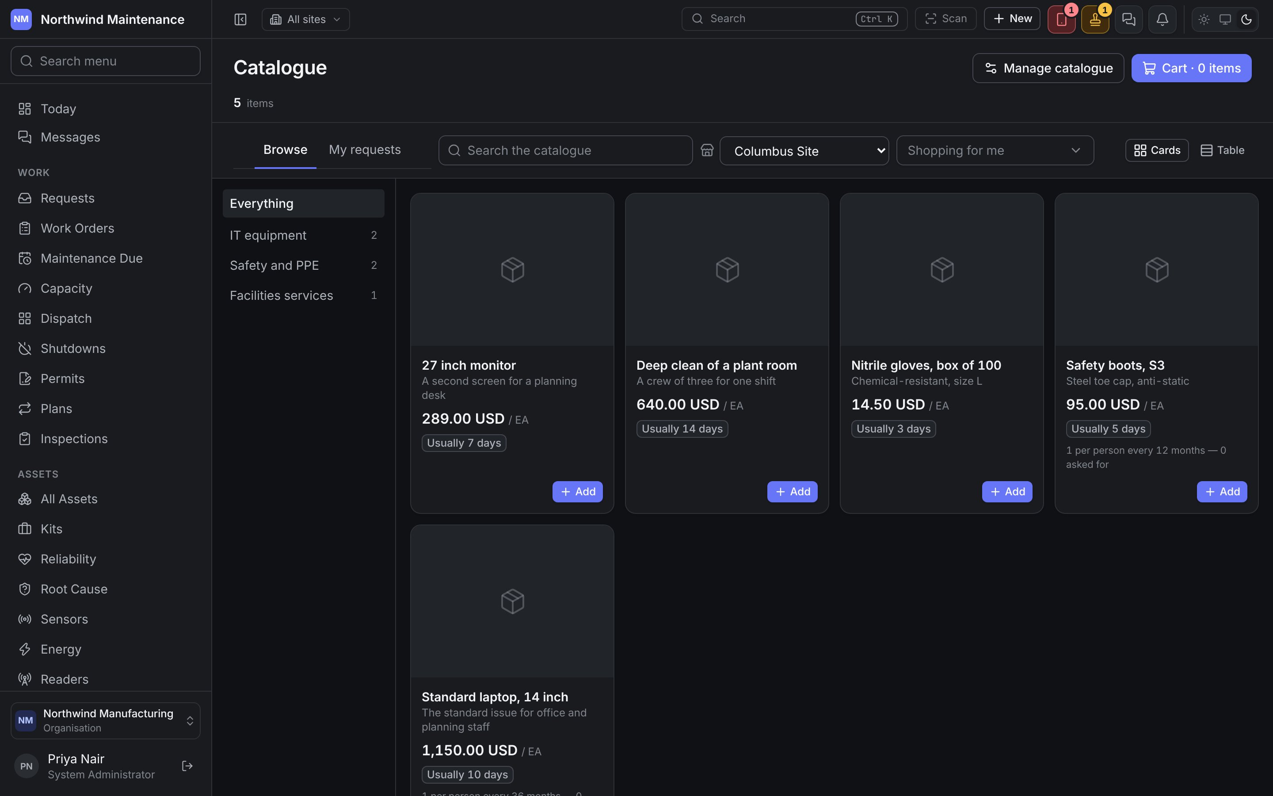Click the Search the catalogue field
This screenshot has width=1273, height=796.
point(565,150)
